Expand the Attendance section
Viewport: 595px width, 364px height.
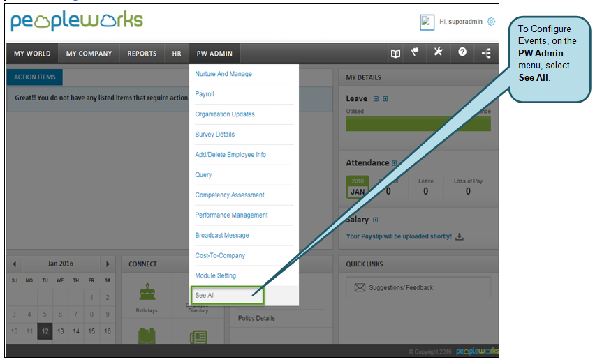point(395,163)
